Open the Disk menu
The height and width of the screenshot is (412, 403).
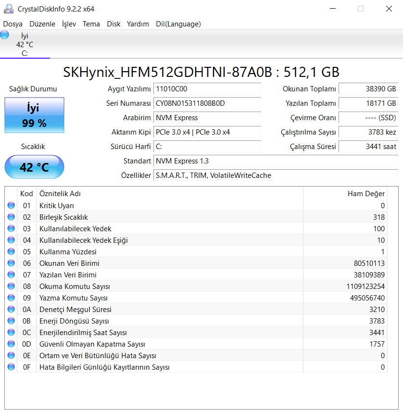pos(113,24)
